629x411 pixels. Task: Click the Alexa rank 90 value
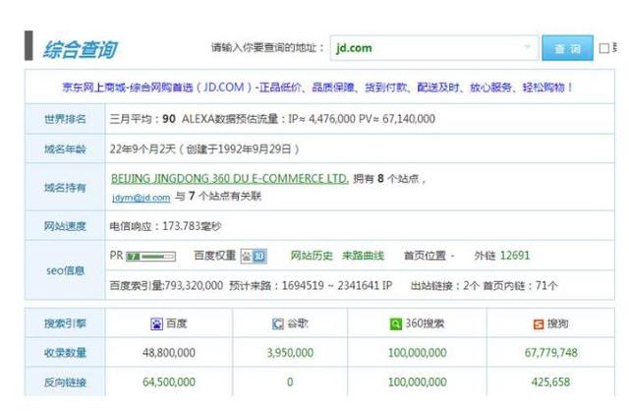(169, 119)
